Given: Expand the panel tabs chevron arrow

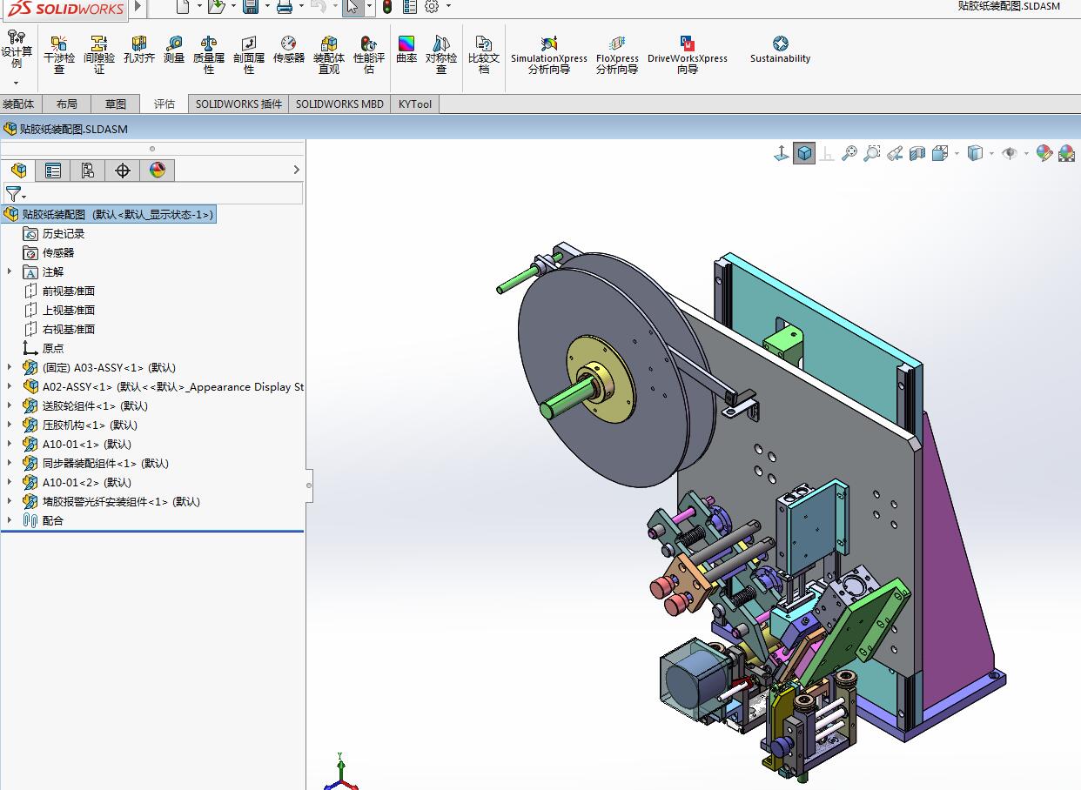Looking at the screenshot, I should 296,171.
